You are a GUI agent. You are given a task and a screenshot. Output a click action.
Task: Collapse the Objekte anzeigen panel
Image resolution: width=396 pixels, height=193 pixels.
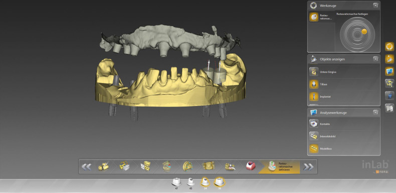pyautogui.click(x=375, y=59)
